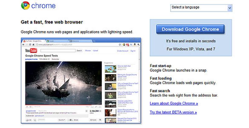
Task: Click the YouTube Search button
Action: point(79,50)
